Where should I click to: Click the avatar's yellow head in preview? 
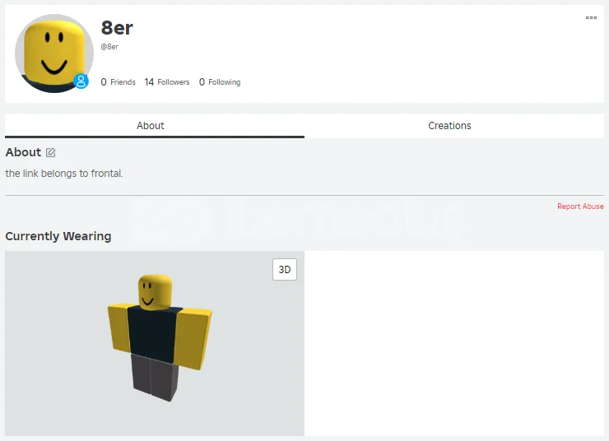pyautogui.click(x=155, y=292)
